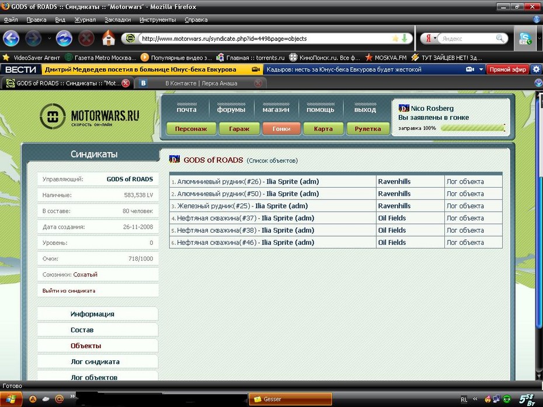Open the Закладки menu
Screen dimensions: 543x407
point(118,20)
